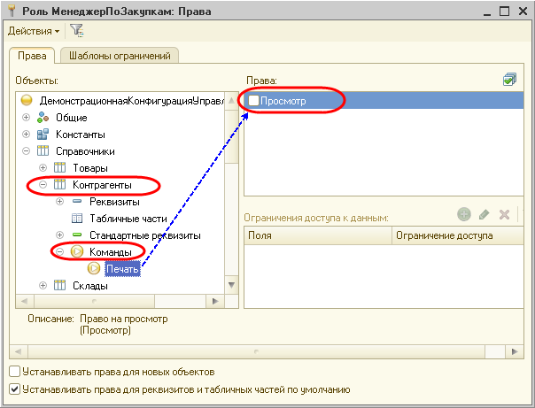
Task: Enable setting rights for new objects
Action: (x=13, y=372)
